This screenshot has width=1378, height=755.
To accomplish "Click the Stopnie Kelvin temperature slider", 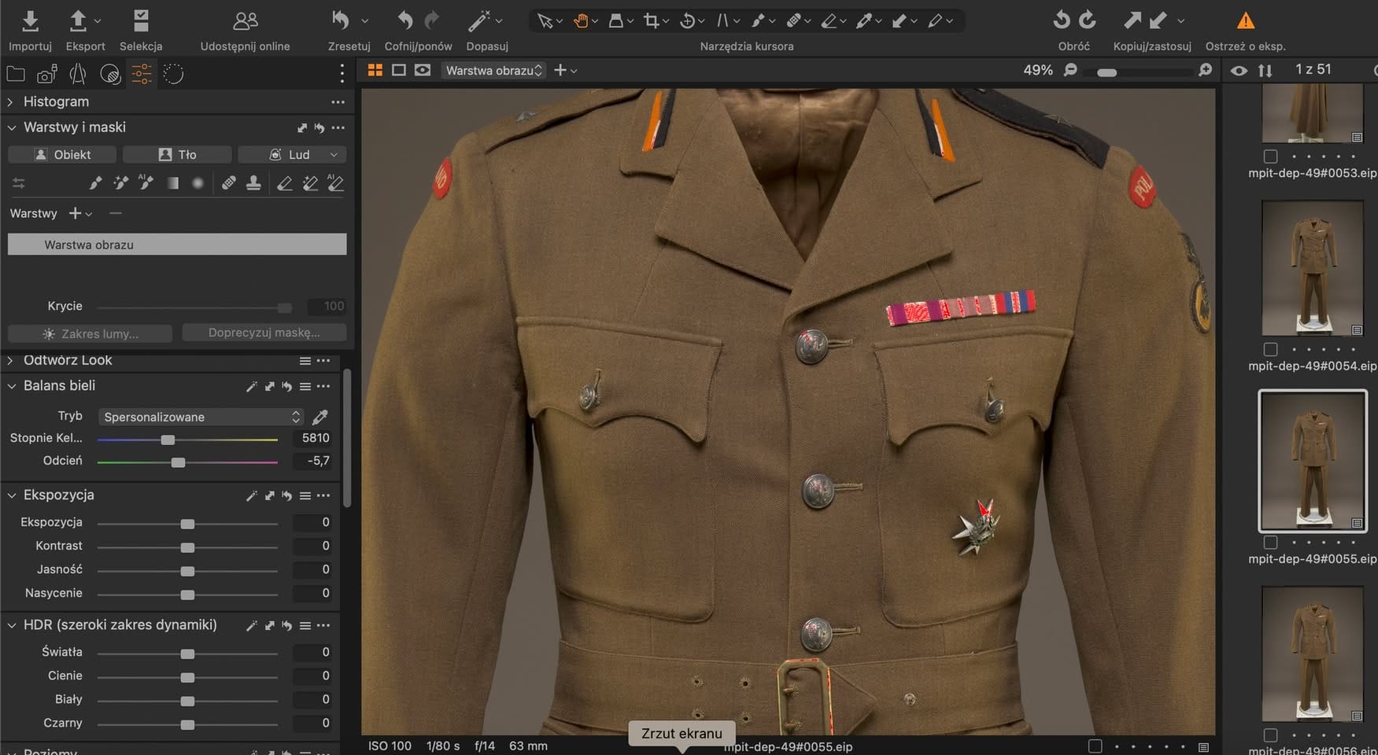I will 168,440.
